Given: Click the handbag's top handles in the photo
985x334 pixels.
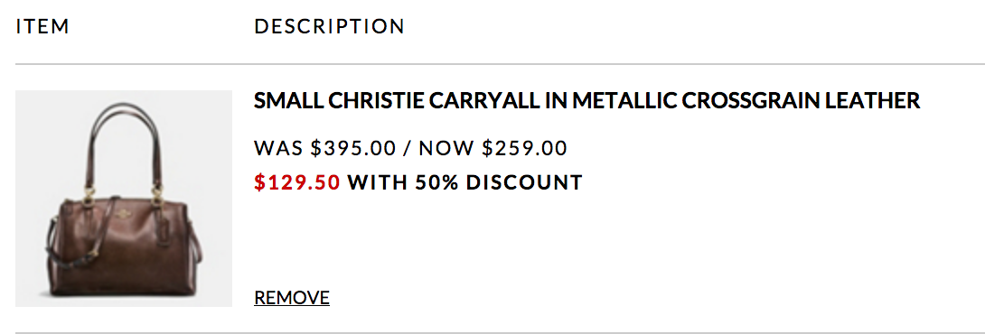Looking at the screenshot, I should (x=127, y=144).
